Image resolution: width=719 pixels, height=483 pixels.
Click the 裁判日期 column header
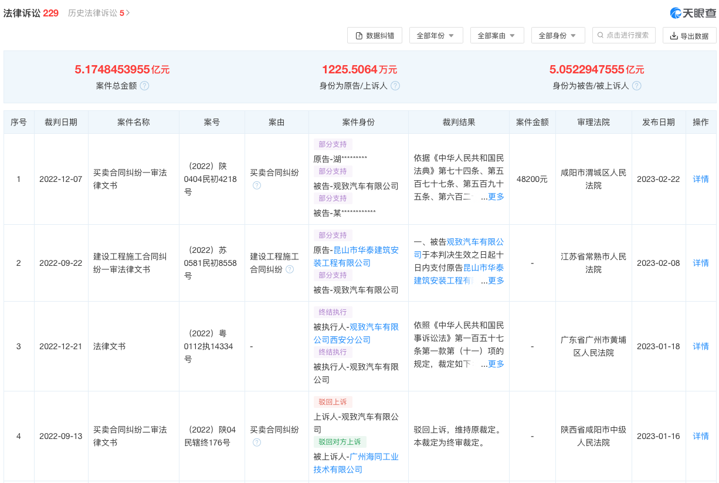click(61, 122)
